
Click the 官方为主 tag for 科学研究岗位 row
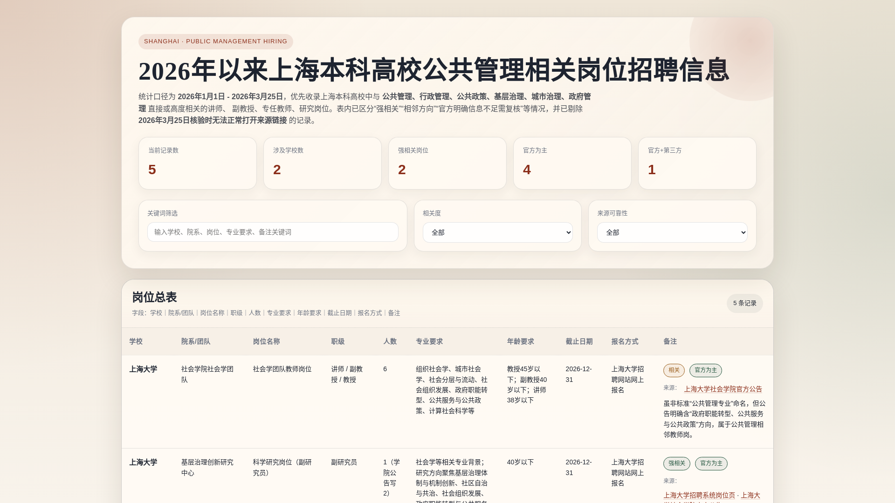(711, 463)
